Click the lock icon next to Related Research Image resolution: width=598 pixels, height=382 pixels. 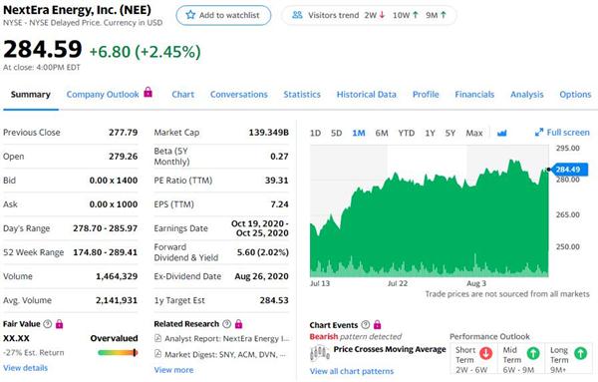(x=239, y=324)
